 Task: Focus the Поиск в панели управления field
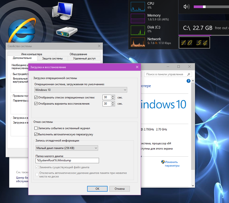tap(168, 74)
